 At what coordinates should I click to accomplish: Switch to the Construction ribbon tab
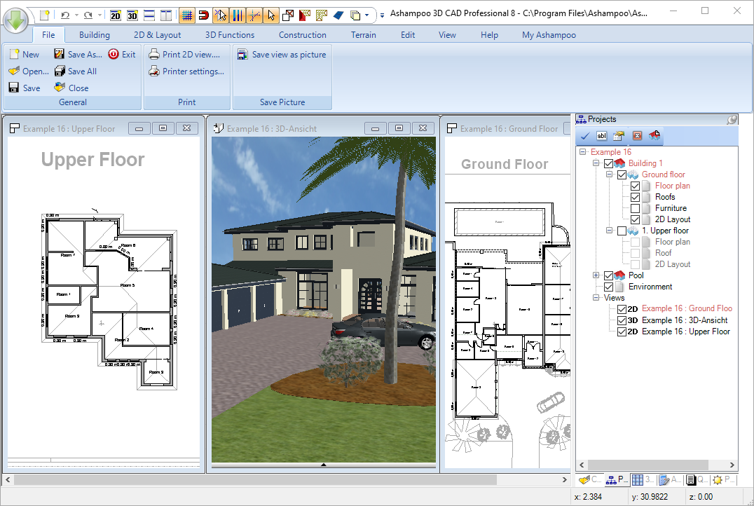point(302,34)
